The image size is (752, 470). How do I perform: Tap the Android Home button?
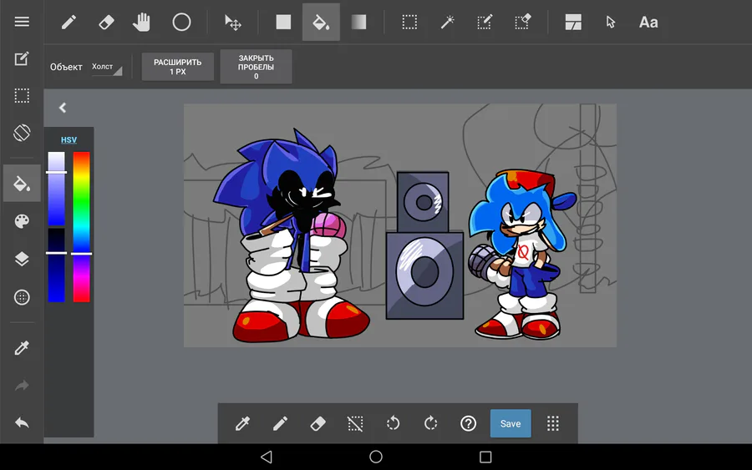[376, 457]
